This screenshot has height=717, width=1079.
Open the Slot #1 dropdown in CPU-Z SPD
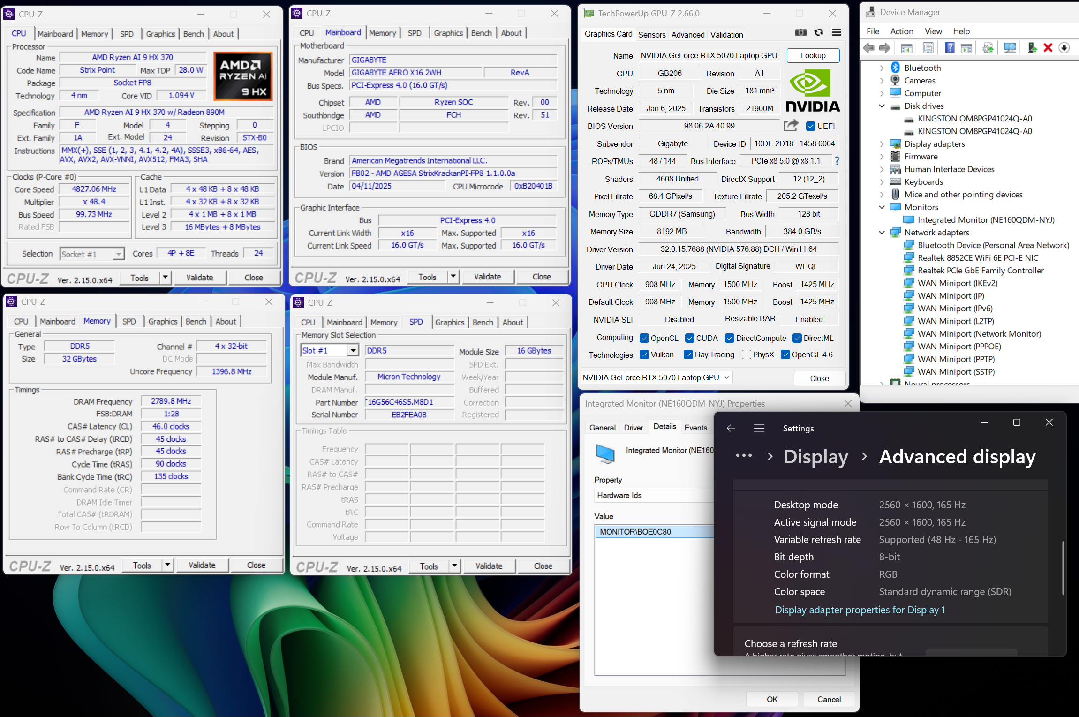(353, 350)
